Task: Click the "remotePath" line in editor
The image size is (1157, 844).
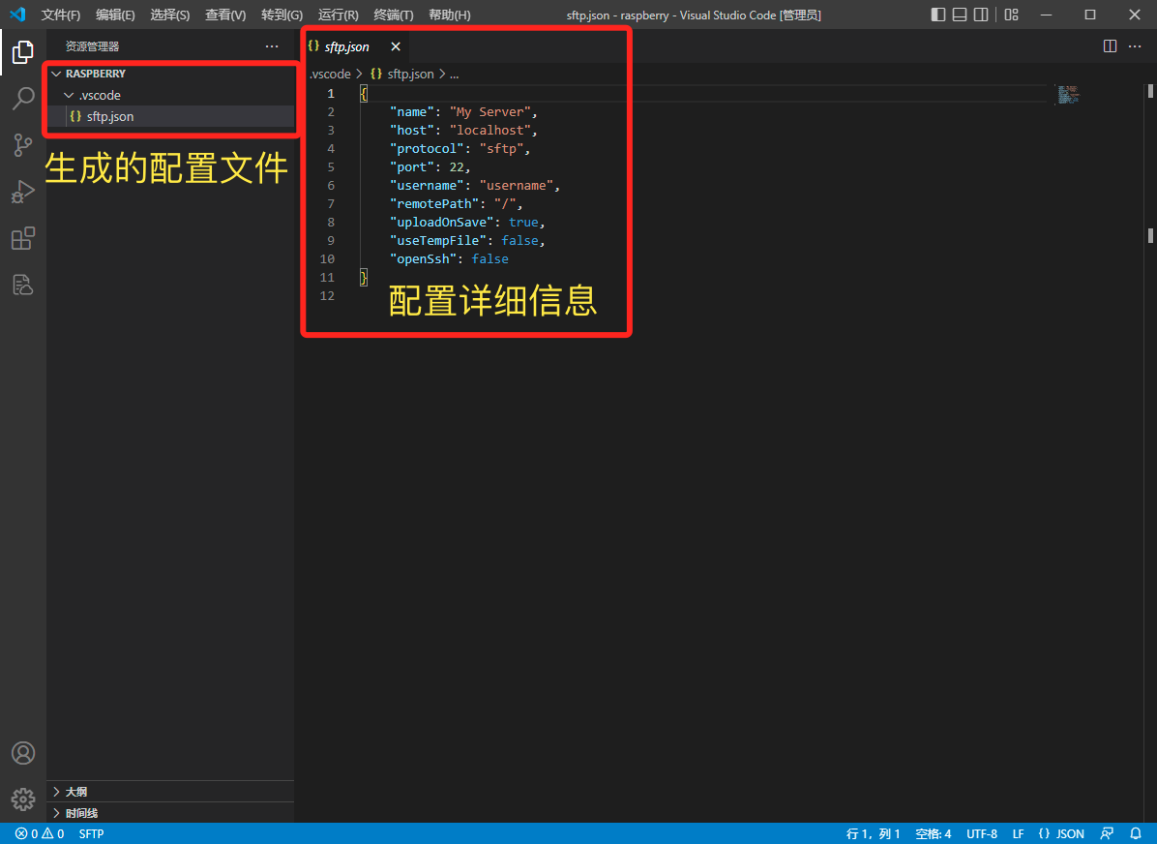Action: click(456, 204)
